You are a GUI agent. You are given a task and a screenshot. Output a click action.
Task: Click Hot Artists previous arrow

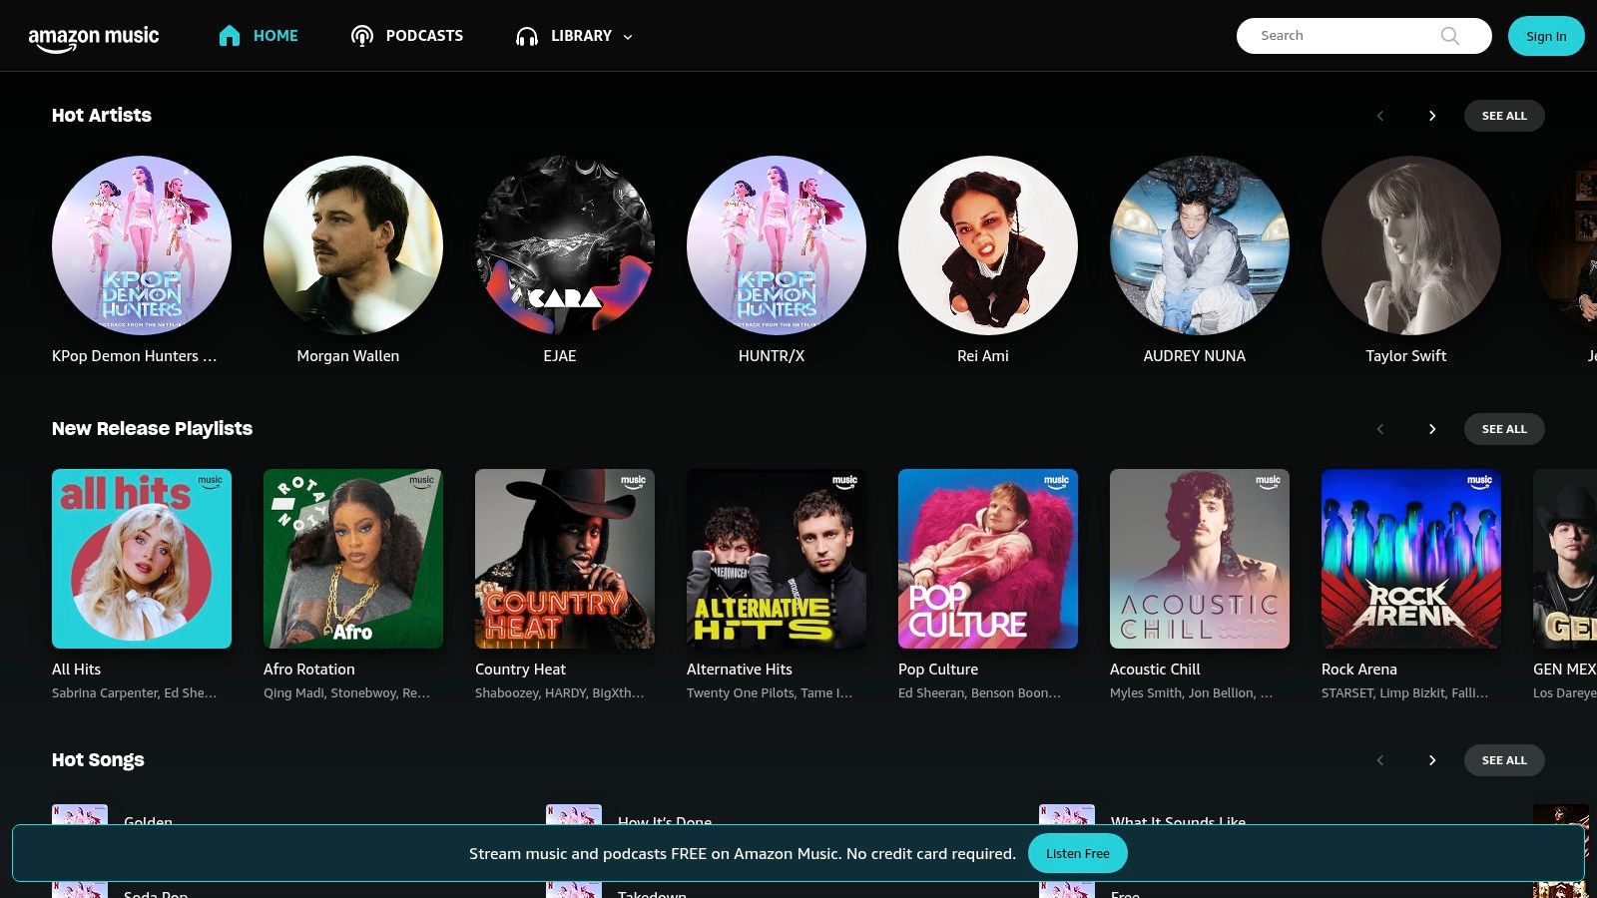(x=1380, y=116)
